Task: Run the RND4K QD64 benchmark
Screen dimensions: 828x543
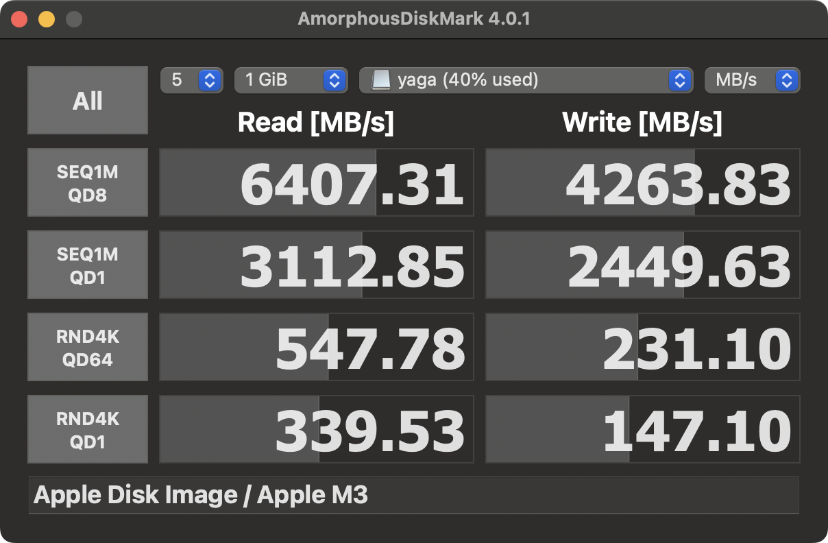Action: [x=87, y=347]
